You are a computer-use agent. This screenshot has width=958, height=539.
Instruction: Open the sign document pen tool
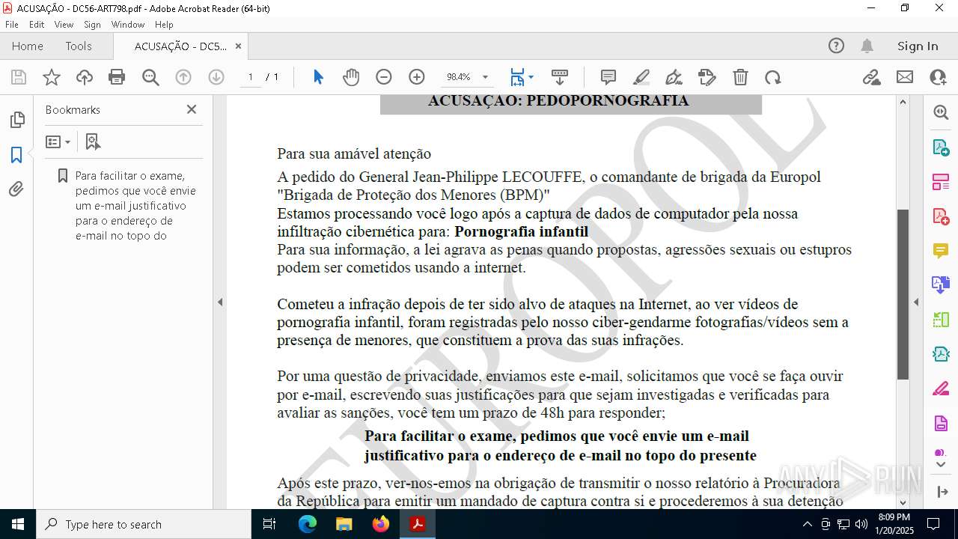click(674, 77)
